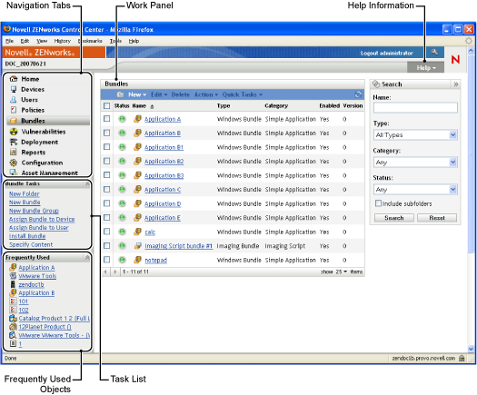This screenshot has height=395, width=477.
Task: Check the box for Imaging Script bundle #1
Action: (106, 245)
